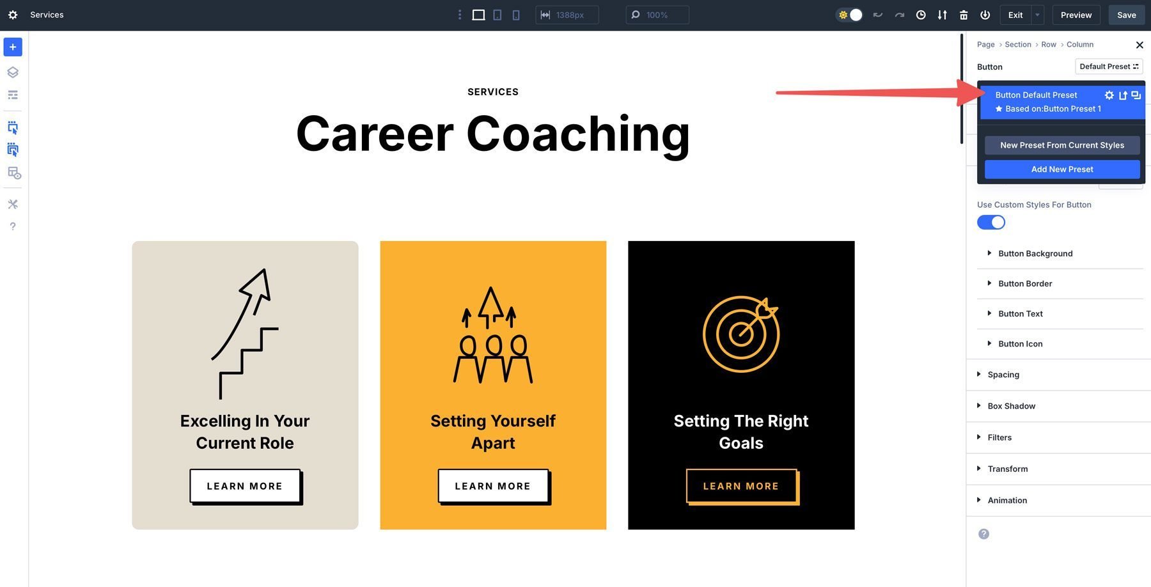1151x587 pixels.
Task: Switch to phone view icon
Action: [x=516, y=15]
